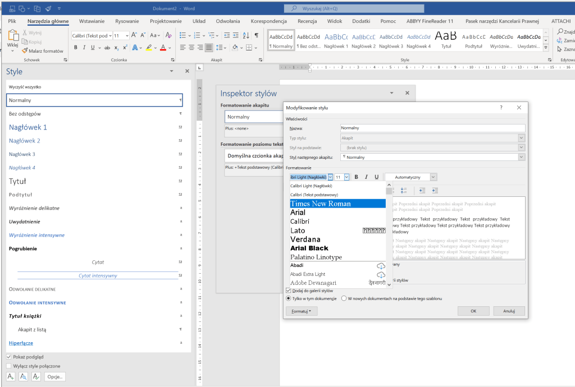575x387 pixels.
Task: Click the increase indent icon in the dialog
Action: tap(435, 191)
